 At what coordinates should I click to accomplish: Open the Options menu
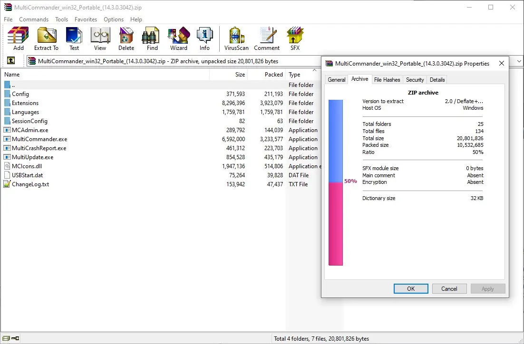113,19
